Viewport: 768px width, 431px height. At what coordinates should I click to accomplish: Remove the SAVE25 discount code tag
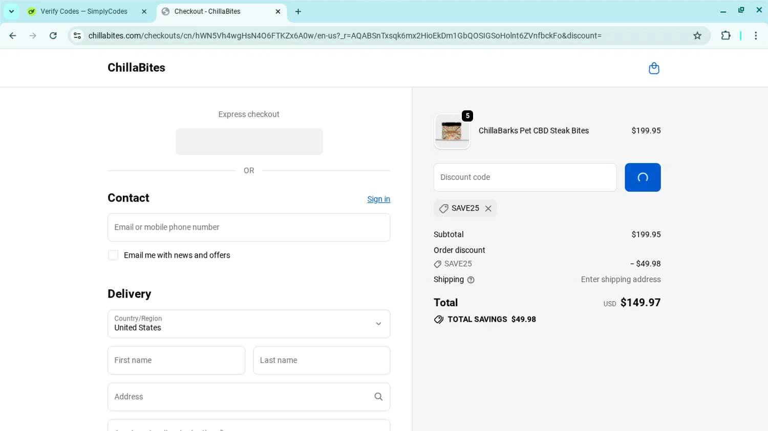pyautogui.click(x=488, y=209)
